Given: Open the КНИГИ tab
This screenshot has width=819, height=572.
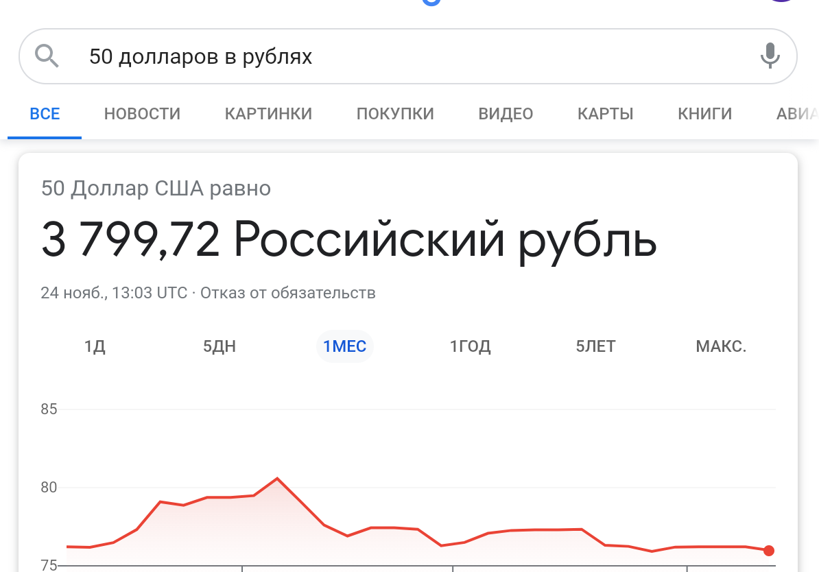Looking at the screenshot, I should pyautogui.click(x=704, y=114).
